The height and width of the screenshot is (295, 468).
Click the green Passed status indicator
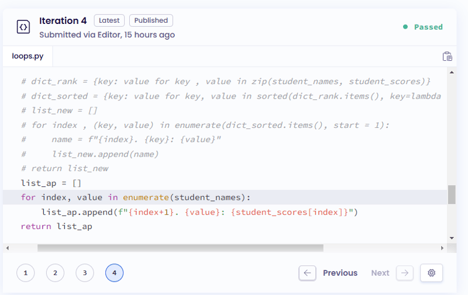coord(423,27)
